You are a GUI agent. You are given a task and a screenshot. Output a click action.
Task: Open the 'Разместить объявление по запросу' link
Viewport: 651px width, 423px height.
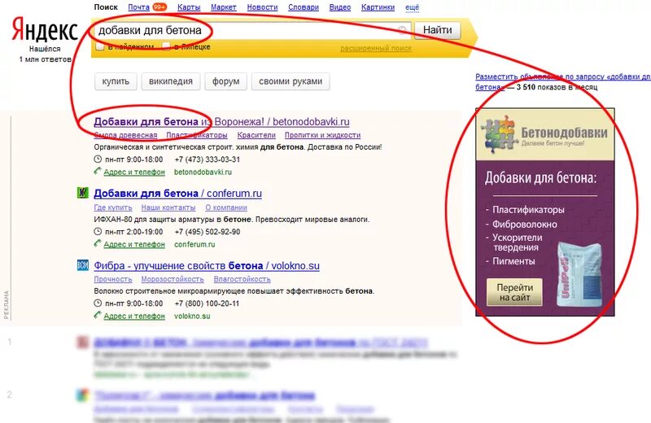click(x=562, y=81)
